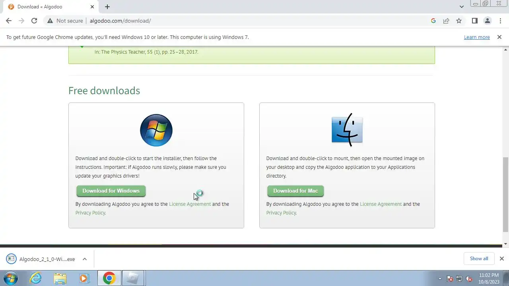Click the algodoo.com/download/ address bar

(x=254, y=21)
